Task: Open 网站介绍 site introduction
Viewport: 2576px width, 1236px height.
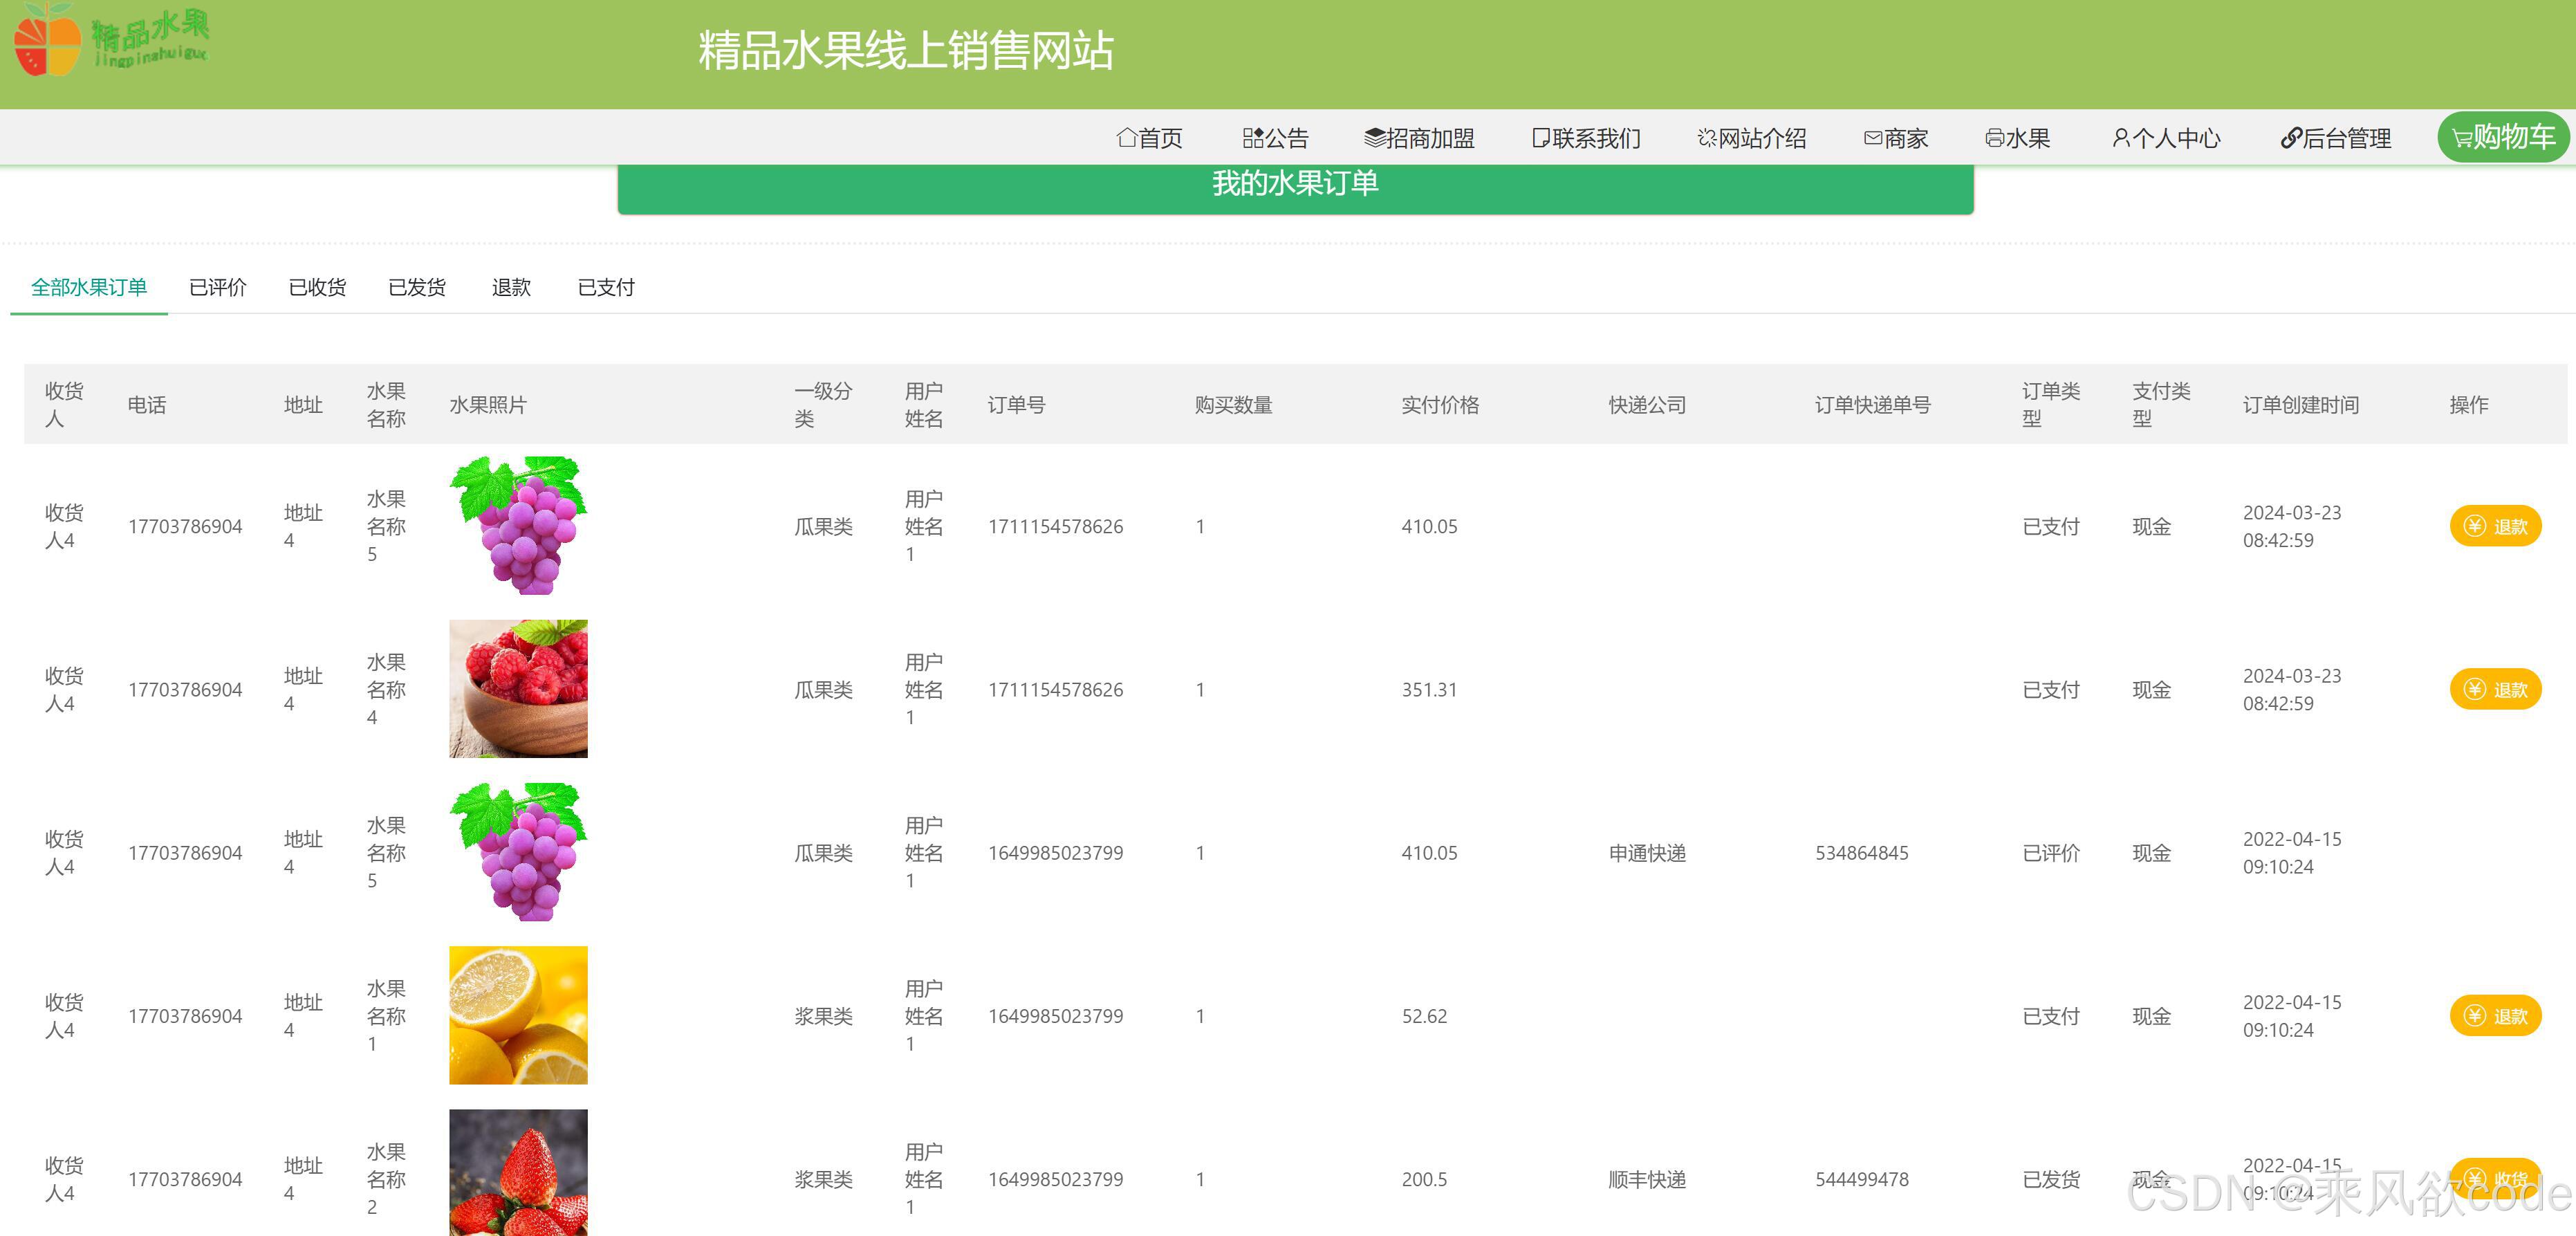Action: tap(1752, 138)
